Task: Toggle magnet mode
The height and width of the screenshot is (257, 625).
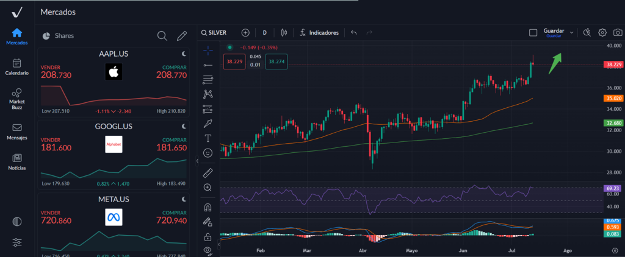Action: [208, 207]
